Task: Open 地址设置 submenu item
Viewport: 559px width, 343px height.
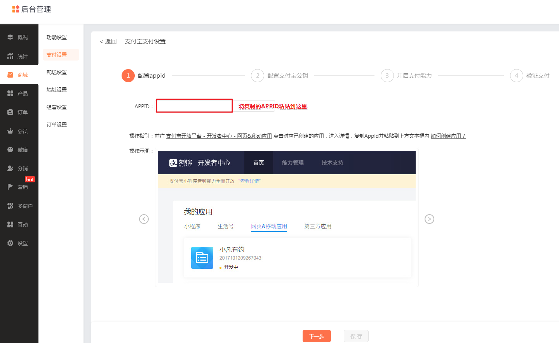Action: (x=57, y=90)
